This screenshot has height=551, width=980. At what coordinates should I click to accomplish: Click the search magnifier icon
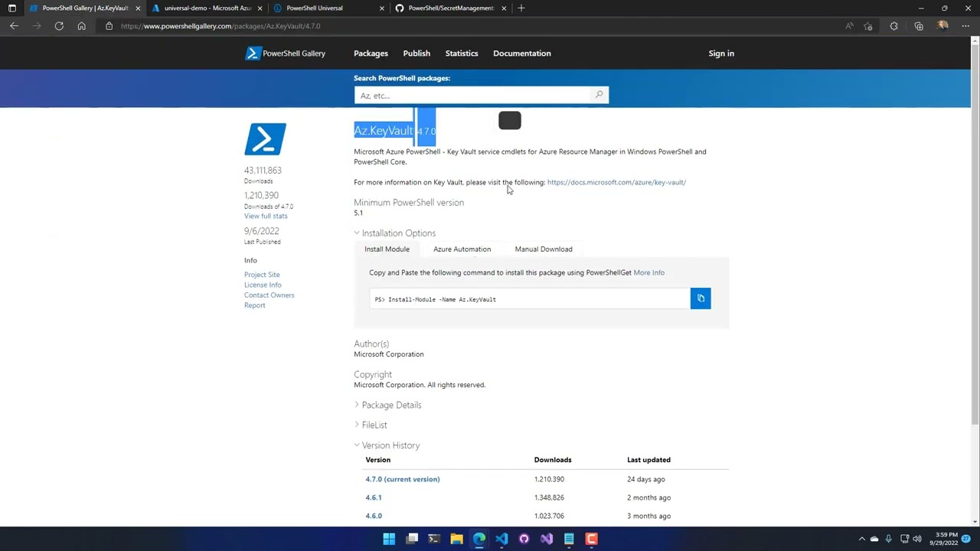click(x=599, y=95)
